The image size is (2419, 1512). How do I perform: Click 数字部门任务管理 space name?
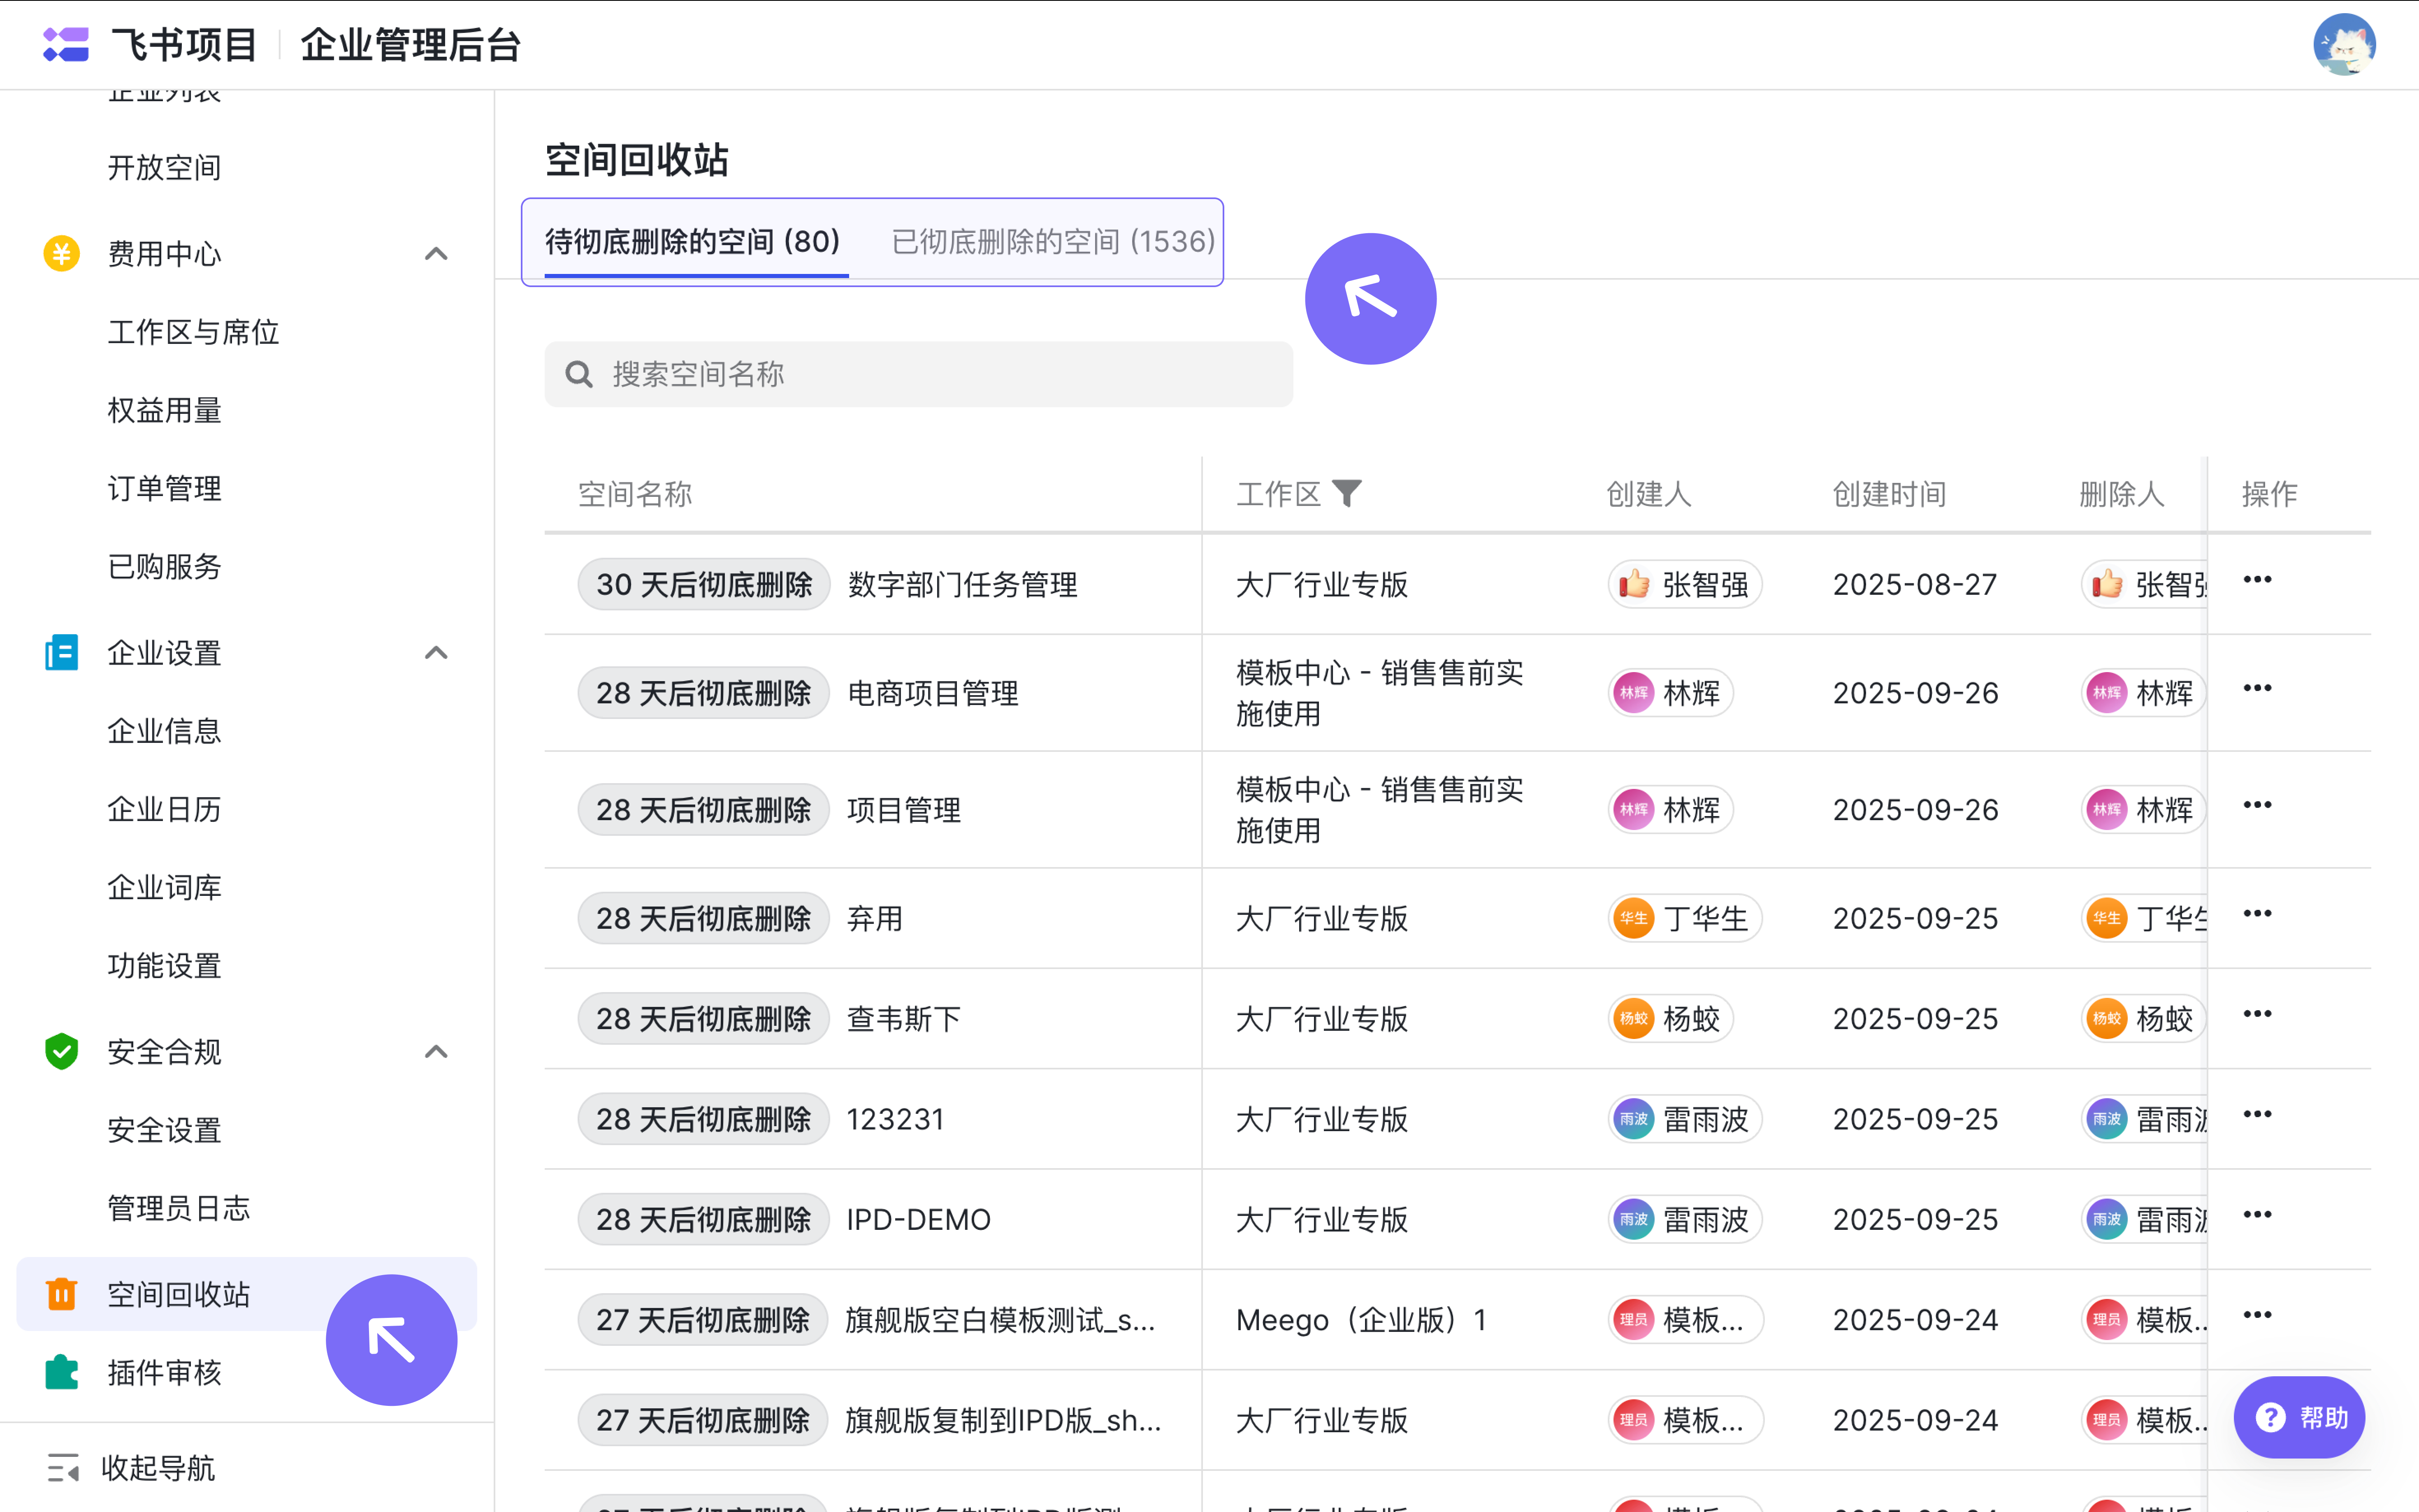point(963,584)
